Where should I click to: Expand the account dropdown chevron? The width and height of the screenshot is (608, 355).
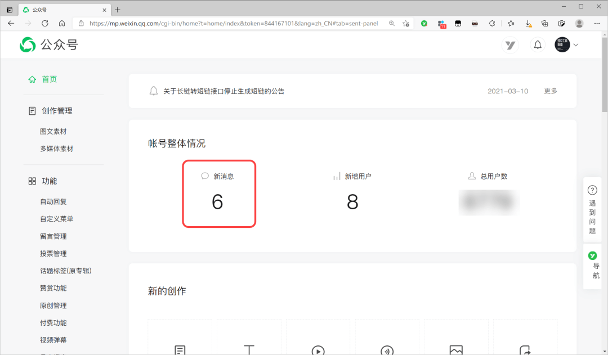[576, 45]
